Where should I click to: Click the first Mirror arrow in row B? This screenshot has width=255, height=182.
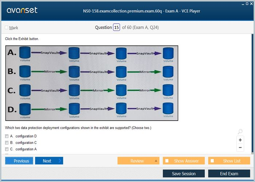[49, 71]
